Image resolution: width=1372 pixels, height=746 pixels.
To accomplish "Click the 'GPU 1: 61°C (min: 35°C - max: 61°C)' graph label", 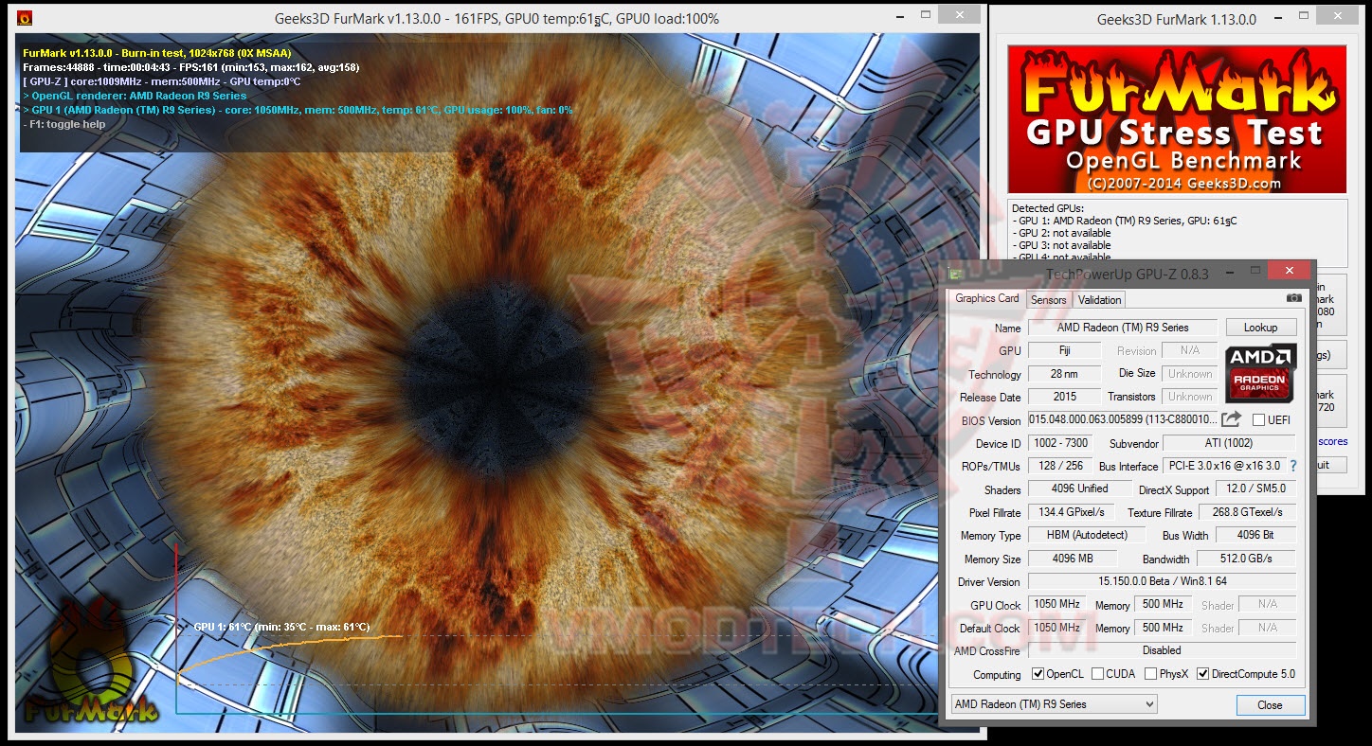I will [x=281, y=627].
